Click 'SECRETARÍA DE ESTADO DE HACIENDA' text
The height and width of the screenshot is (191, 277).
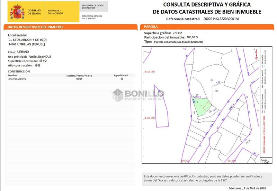coord(93,7)
